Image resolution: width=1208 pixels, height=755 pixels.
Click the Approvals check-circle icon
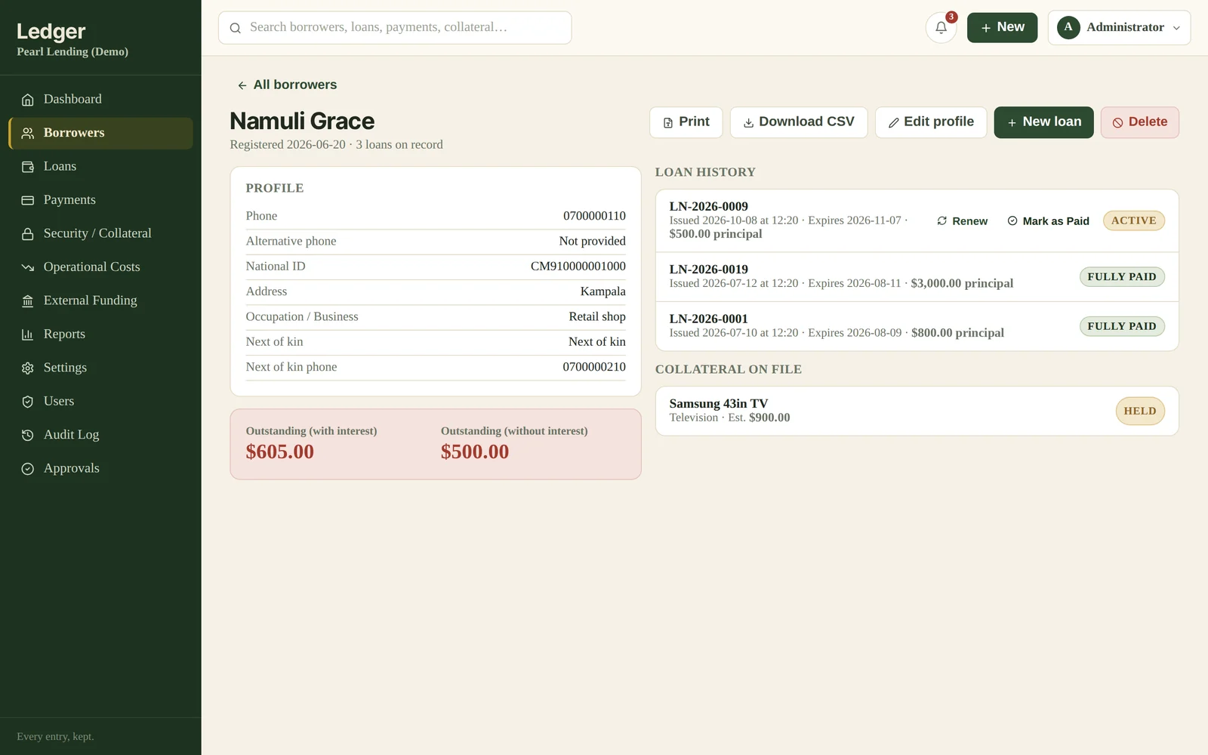tap(28, 469)
